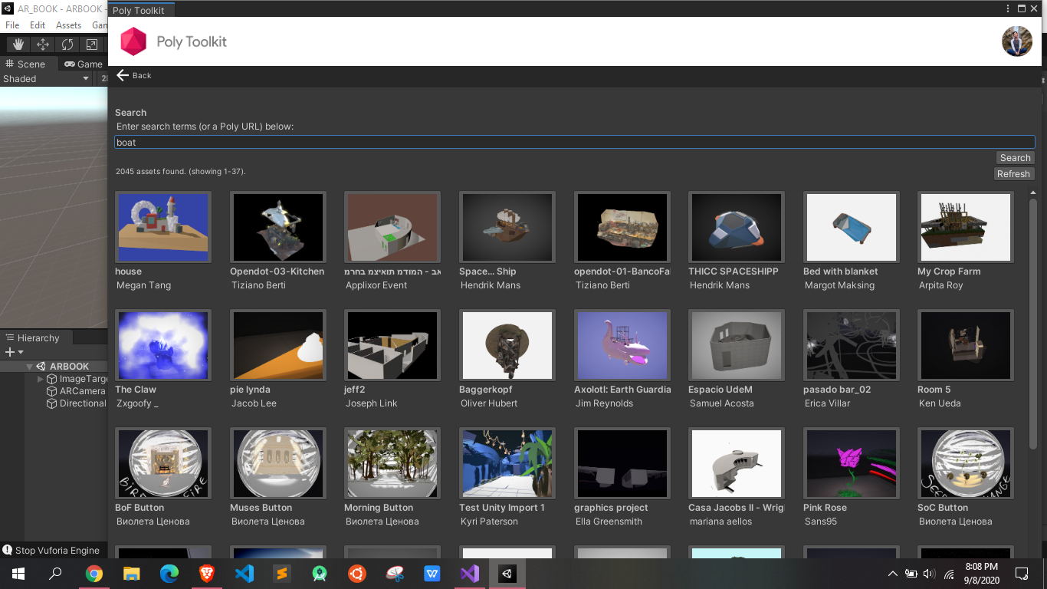Screen dimensions: 1047x589
Task: Open Visual Studio Code from taskbar
Action: pyautogui.click(x=245, y=574)
